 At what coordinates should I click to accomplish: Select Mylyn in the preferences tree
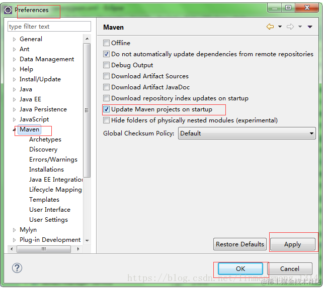tap(28, 230)
